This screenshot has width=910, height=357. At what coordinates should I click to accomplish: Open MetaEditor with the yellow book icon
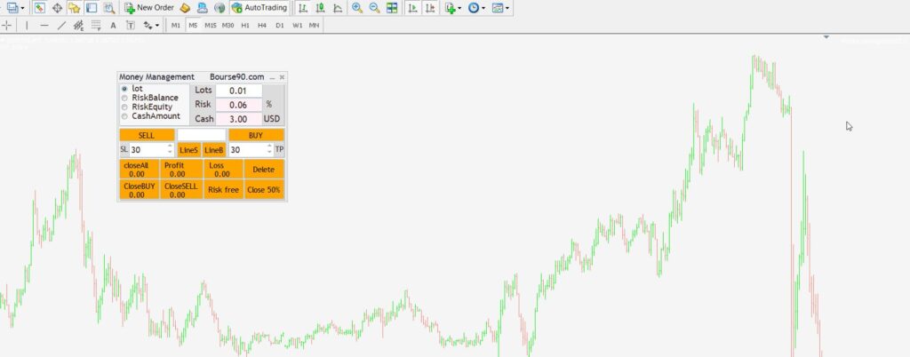click(x=185, y=8)
